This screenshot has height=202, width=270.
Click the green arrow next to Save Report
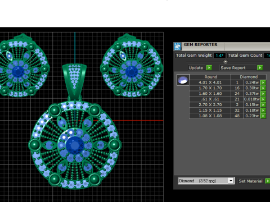point(260,68)
